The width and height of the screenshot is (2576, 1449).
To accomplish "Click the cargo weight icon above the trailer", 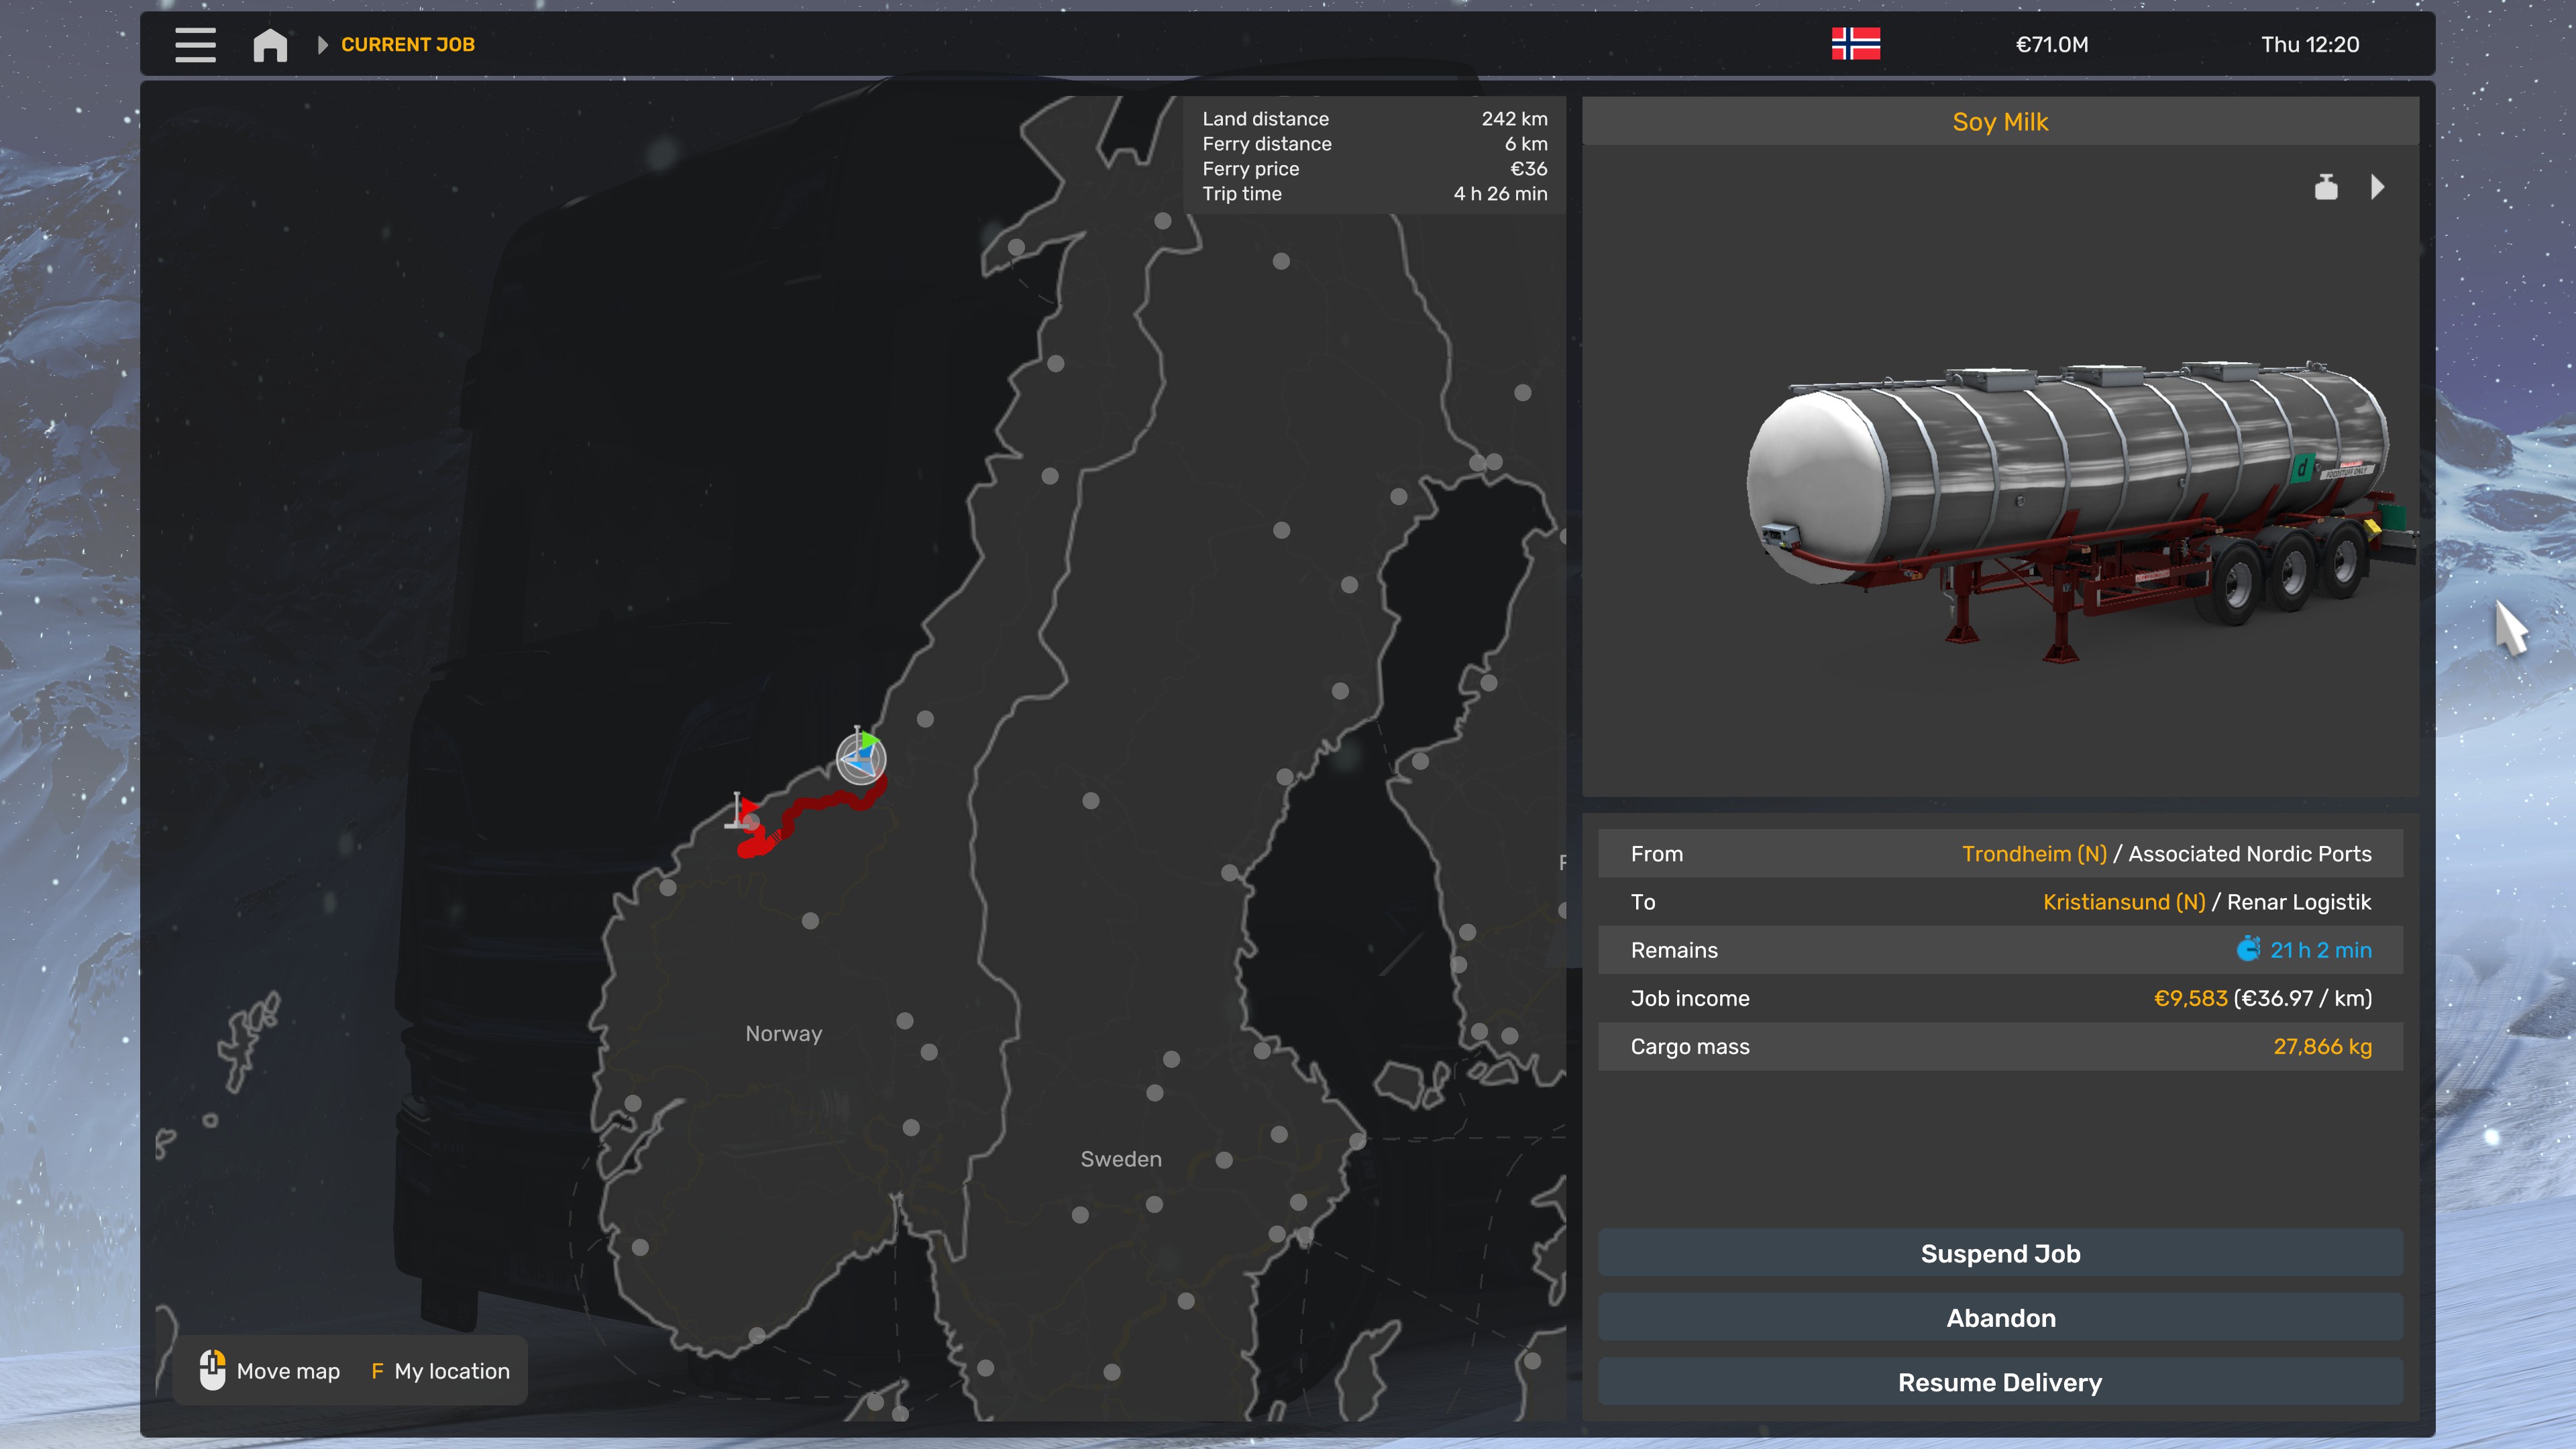I will [x=2326, y=187].
